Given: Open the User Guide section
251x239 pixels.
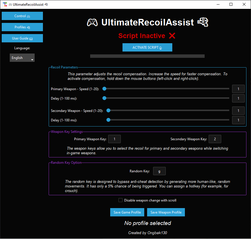Looking at the screenshot, I should pyautogui.click(x=22, y=38).
